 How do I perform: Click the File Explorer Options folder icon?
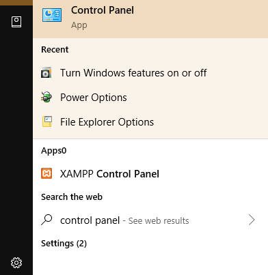(47, 121)
